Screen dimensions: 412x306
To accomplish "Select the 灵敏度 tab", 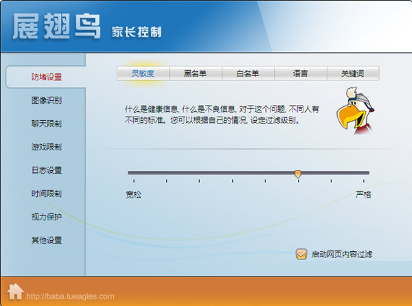I will tap(143, 73).
